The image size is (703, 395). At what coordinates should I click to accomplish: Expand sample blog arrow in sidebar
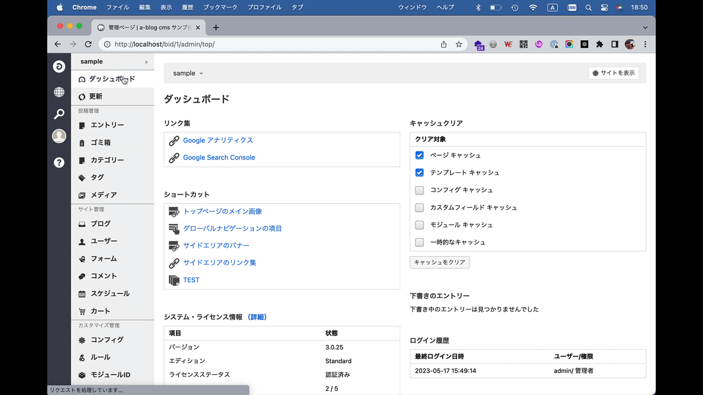coord(146,62)
